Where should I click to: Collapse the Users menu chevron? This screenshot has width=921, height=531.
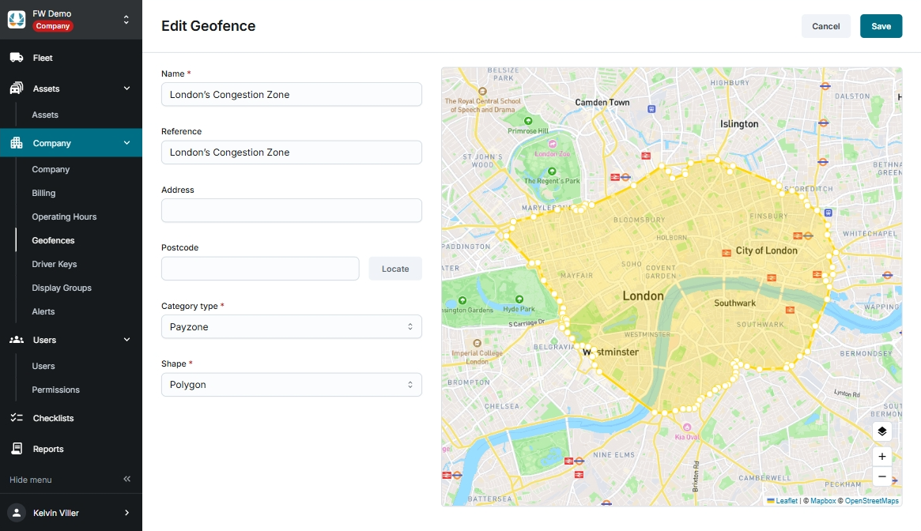(126, 340)
